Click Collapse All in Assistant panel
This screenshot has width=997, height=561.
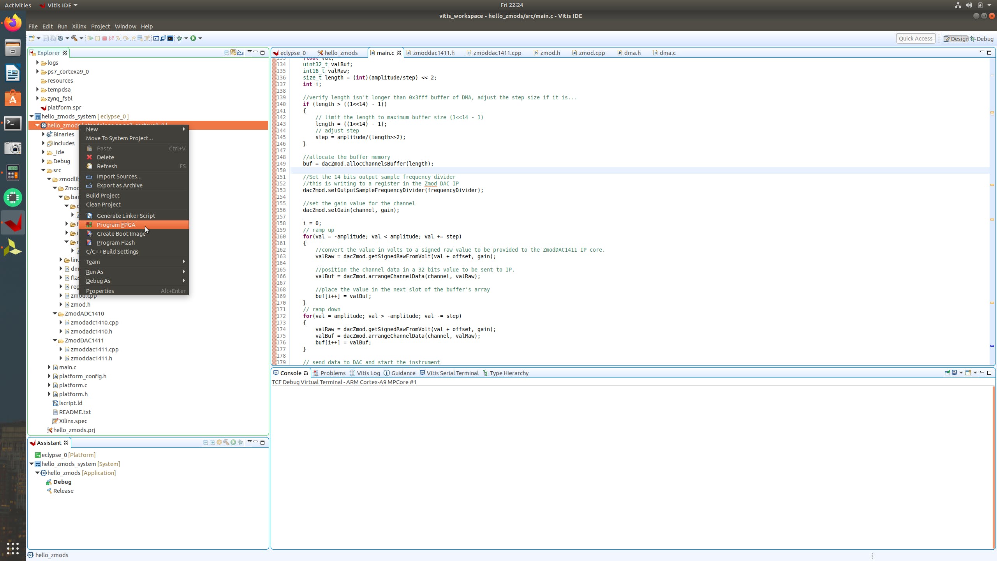205,442
